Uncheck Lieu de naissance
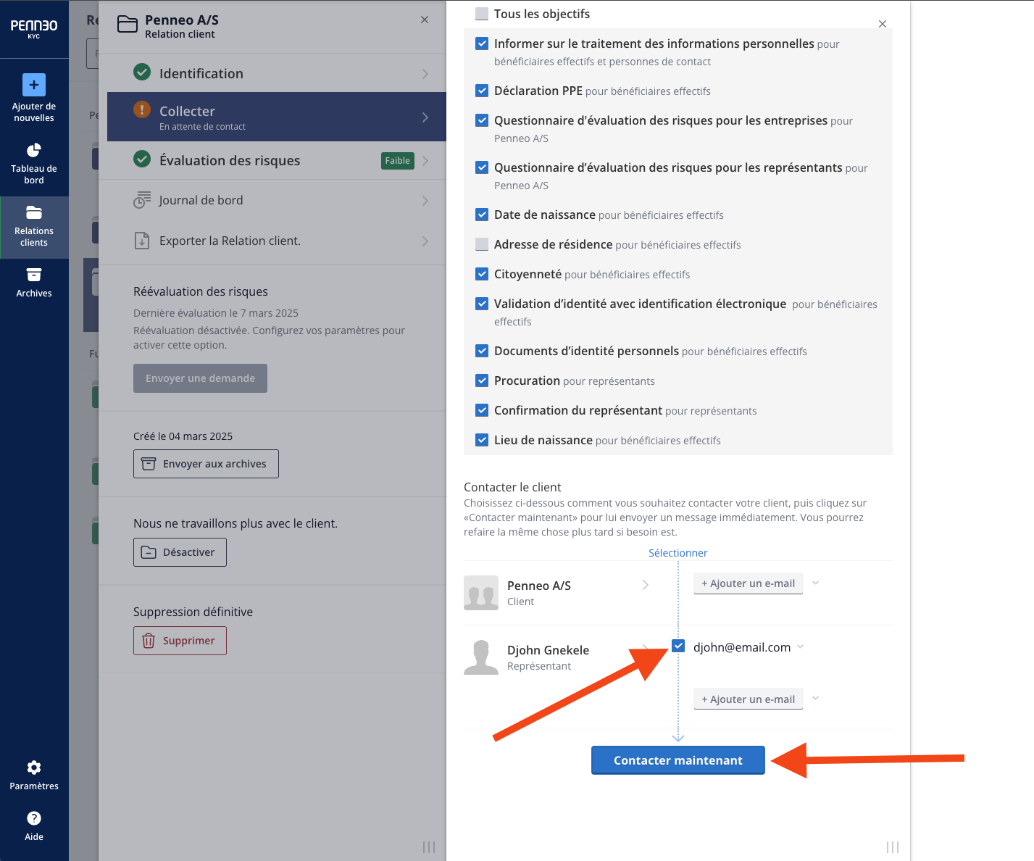Viewport: 1034px width, 861px height. 482,440
